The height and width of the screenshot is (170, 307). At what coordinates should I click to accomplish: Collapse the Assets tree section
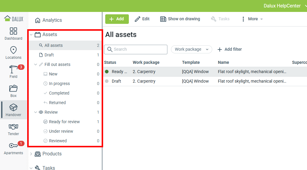click(x=31, y=35)
